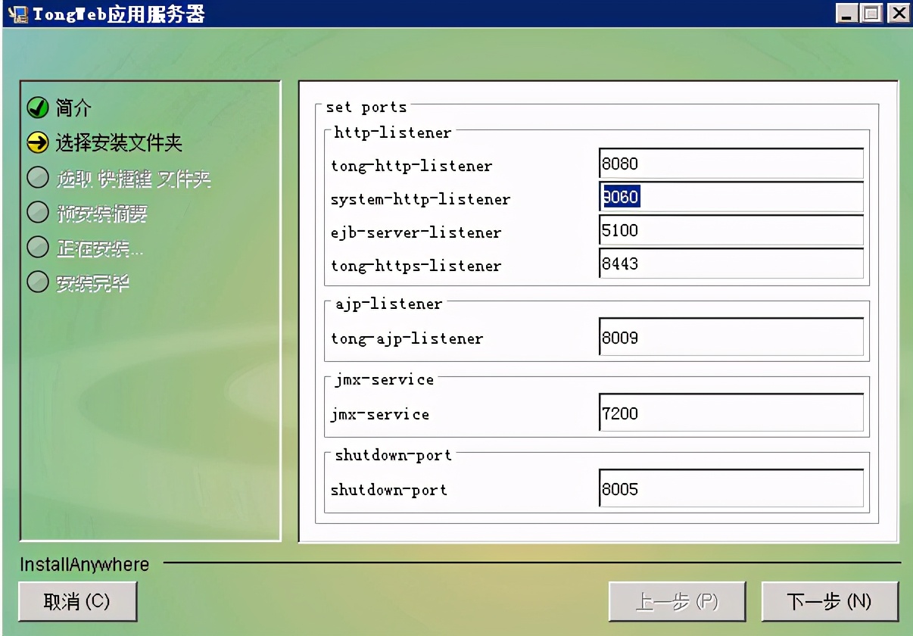Click the yellow arrow icon beside 选择安装文件夹
913x636 pixels.
point(37,142)
